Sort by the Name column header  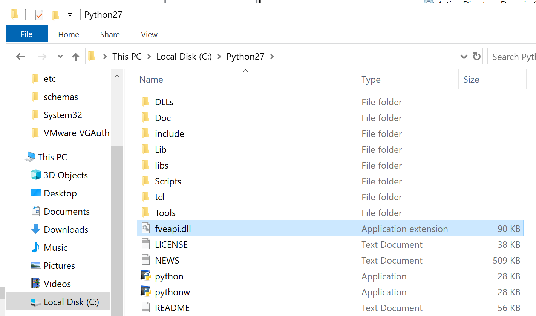[151, 80]
